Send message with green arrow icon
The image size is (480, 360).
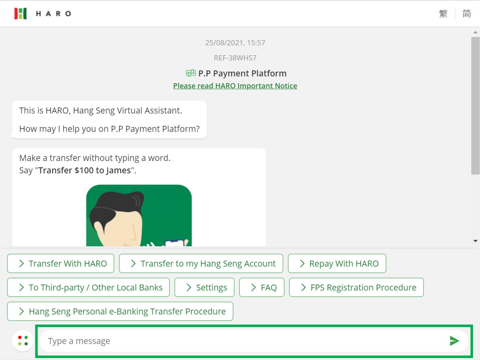click(x=454, y=341)
